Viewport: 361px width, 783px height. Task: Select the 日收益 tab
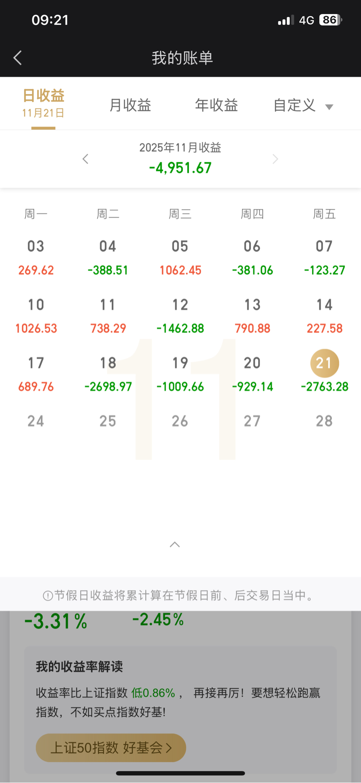[43, 103]
